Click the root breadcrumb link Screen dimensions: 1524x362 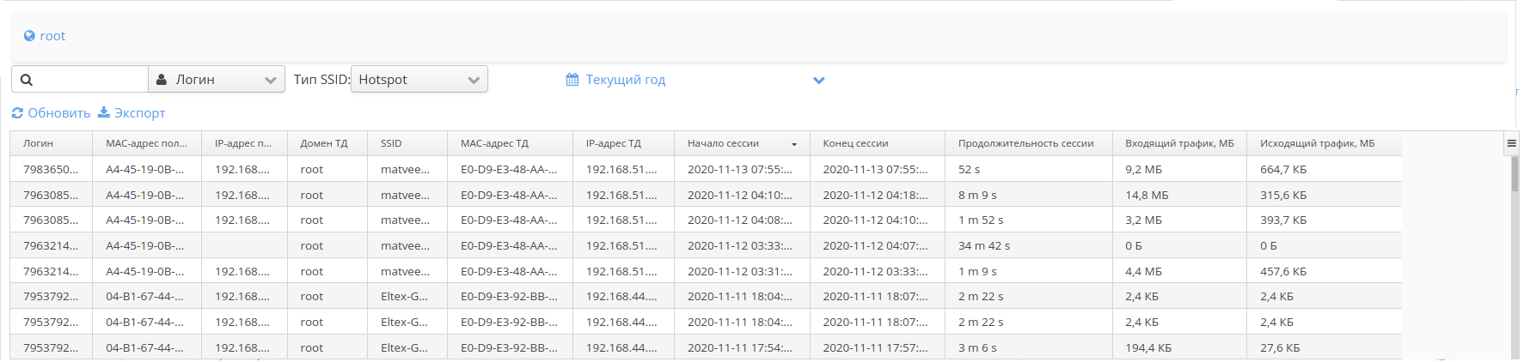point(52,36)
